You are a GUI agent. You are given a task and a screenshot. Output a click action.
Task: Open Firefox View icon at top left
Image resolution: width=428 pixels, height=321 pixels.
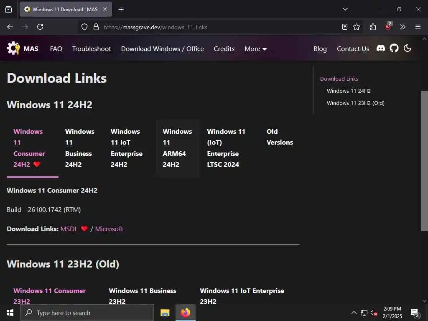click(8, 9)
